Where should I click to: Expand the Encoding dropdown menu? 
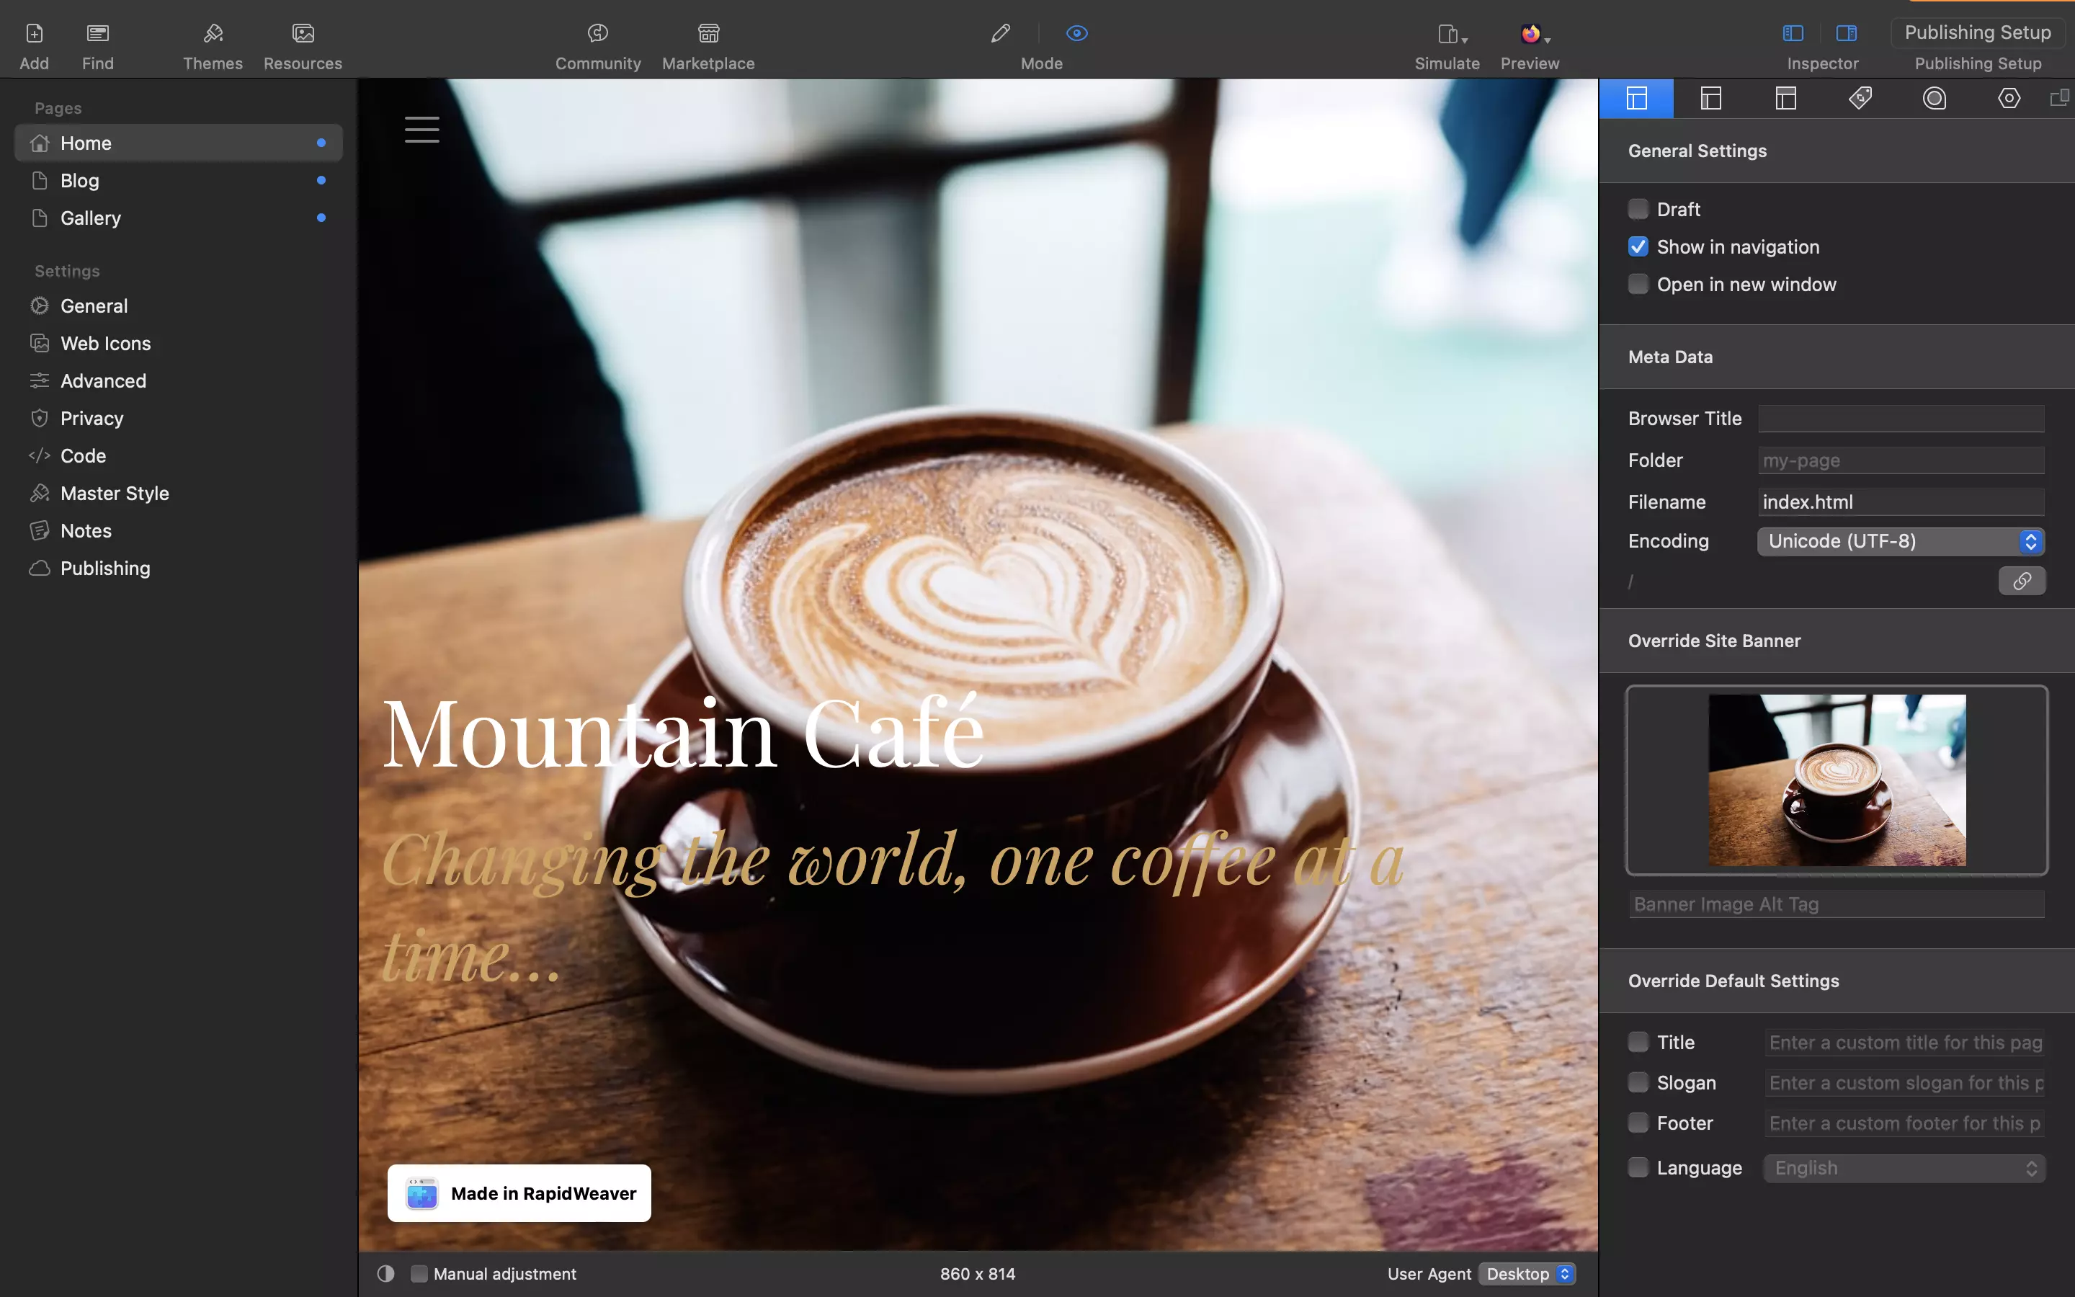point(2030,541)
